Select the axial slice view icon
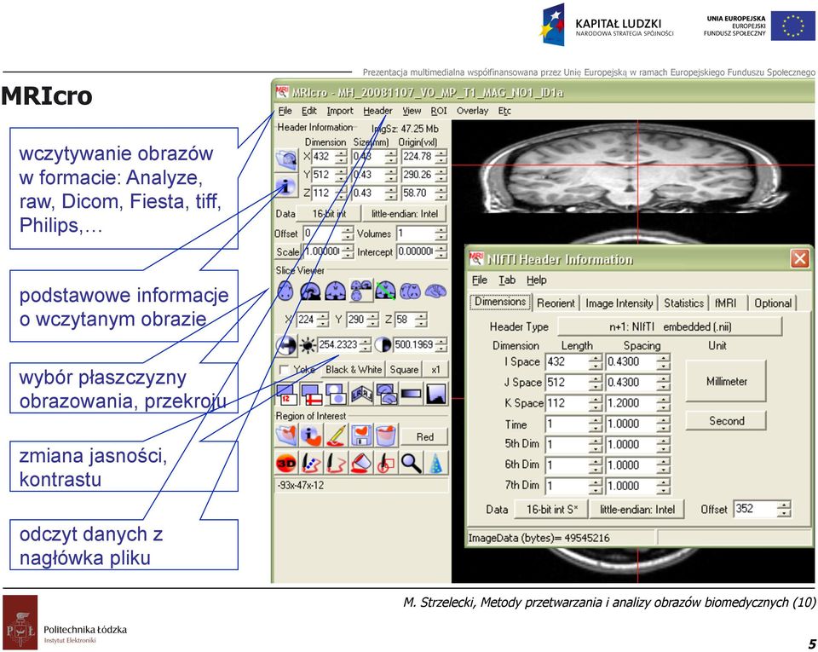The image size is (818, 652). coord(285,291)
